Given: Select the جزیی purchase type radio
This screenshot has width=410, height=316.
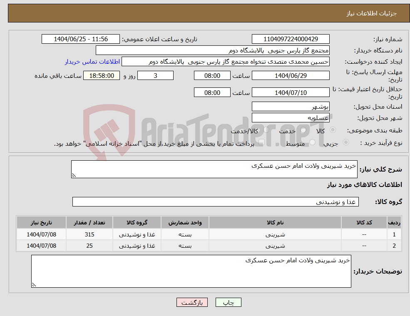Looking at the screenshot, I should coord(345,142).
